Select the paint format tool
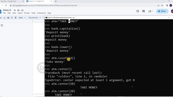173x97 pixels. point(16,18)
